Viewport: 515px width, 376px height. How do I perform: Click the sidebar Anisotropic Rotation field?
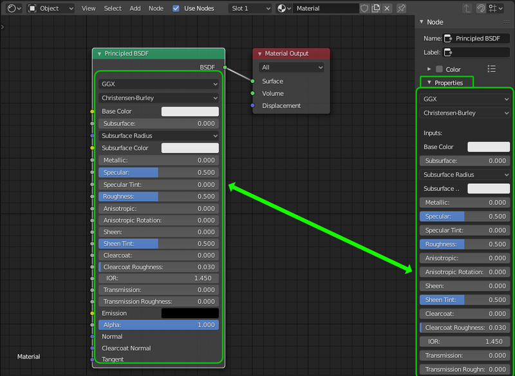pyautogui.click(x=465, y=272)
